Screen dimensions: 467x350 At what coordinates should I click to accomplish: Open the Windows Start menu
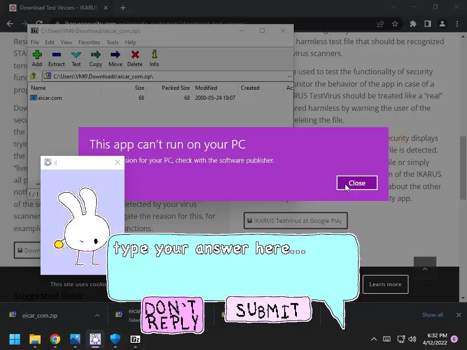pos(15,339)
